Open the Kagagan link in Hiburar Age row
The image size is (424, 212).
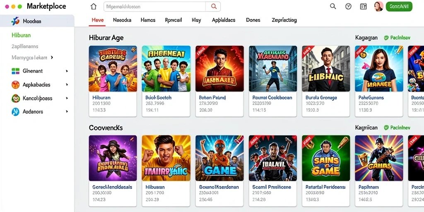pyautogui.click(x=366, y=38)
